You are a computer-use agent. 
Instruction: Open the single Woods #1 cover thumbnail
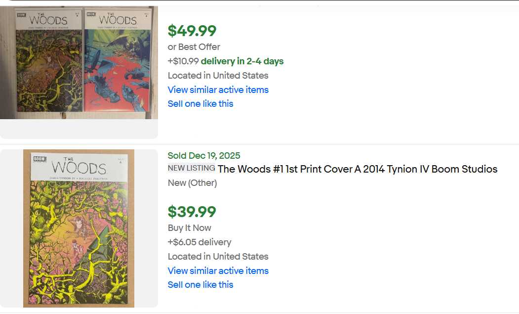click(79, 228)
